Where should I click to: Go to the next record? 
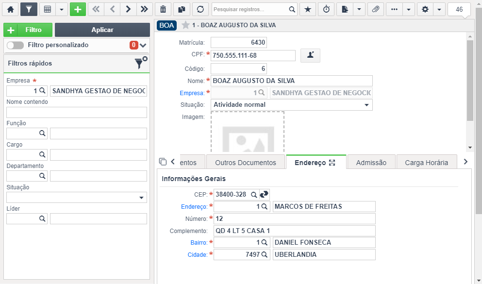(128, 10)
